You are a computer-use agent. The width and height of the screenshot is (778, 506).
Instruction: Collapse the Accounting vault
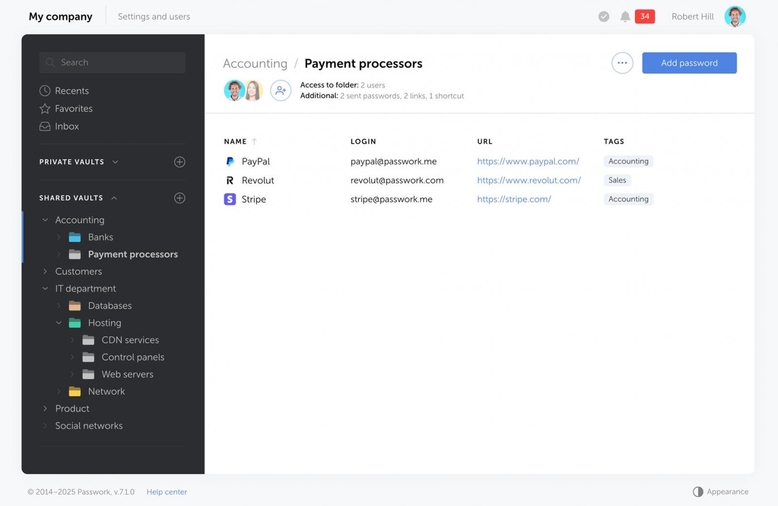pos(45,220)
